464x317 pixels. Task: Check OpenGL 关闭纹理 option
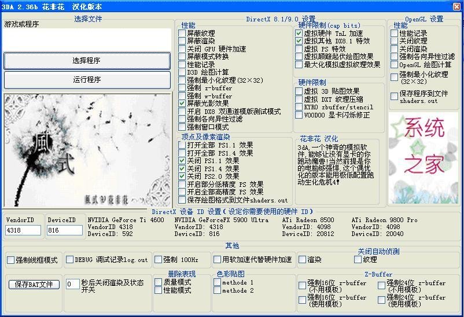394,41
